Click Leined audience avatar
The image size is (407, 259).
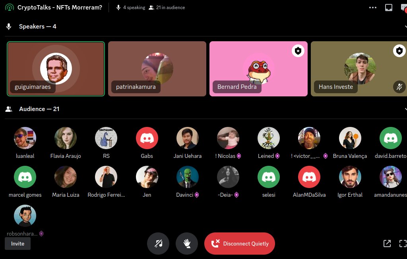(269, 138)
